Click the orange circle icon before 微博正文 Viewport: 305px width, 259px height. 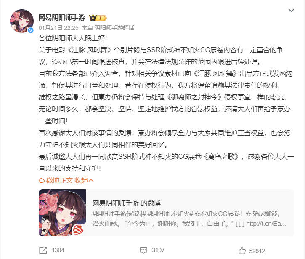click(x=42, y=181)
